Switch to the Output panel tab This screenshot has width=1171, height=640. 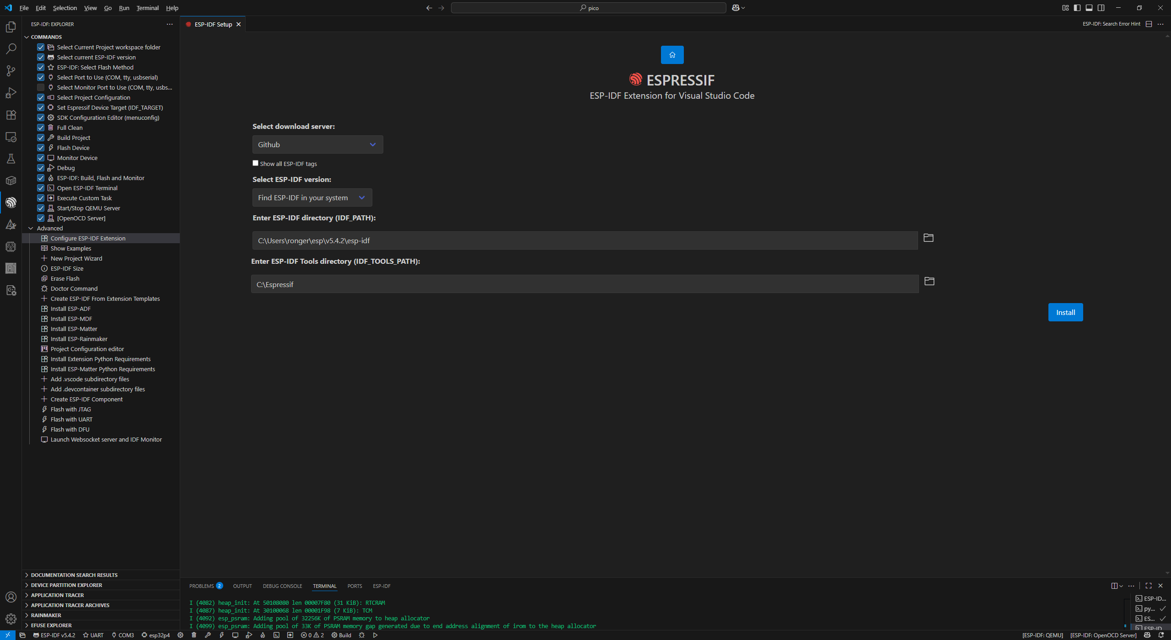pyautogui.click(x=242, y=586)
